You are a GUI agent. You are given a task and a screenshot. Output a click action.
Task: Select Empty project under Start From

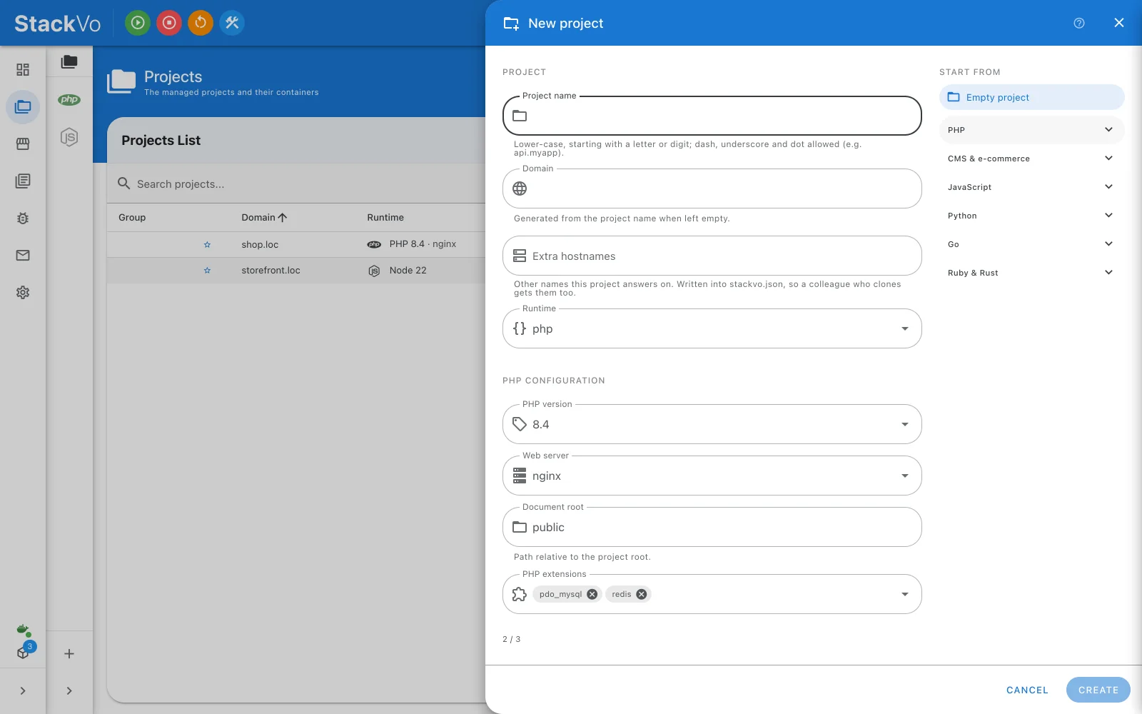(x=1031, y=97)
